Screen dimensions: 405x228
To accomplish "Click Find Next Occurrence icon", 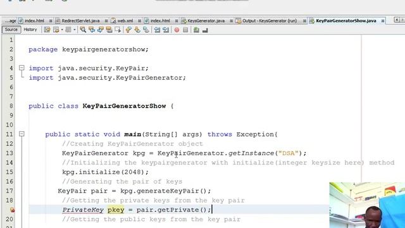I will [101, 30].
